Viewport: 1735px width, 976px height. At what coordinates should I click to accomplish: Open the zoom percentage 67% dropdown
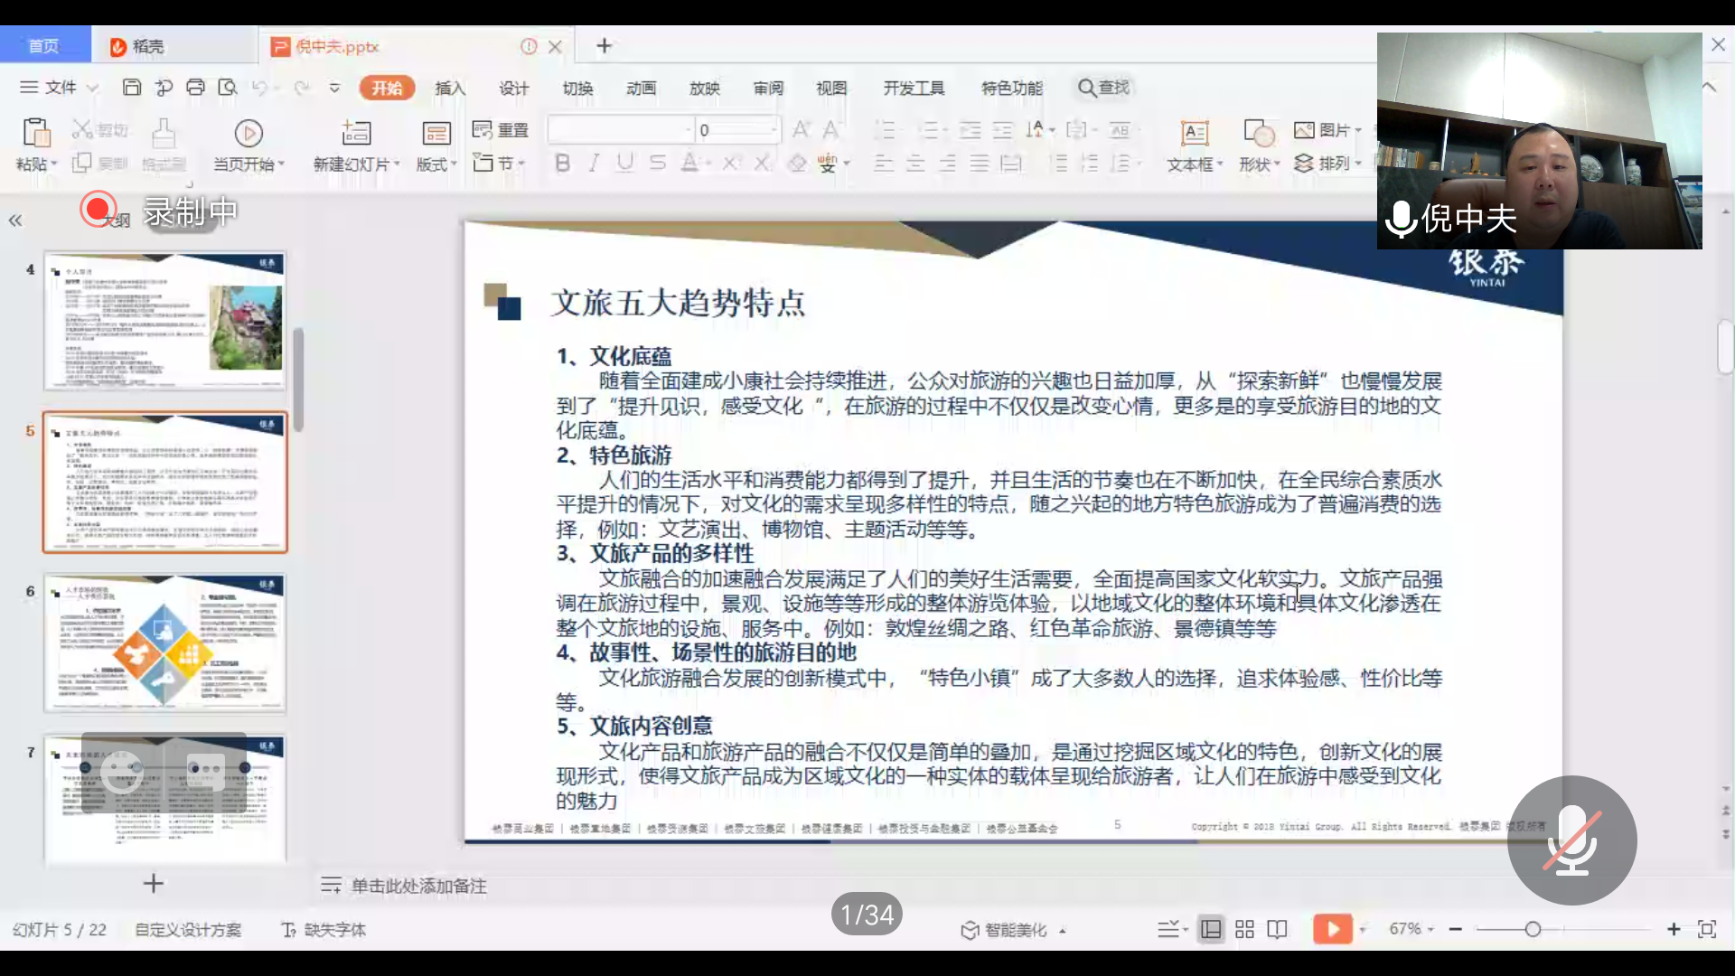coord(1411,929)
